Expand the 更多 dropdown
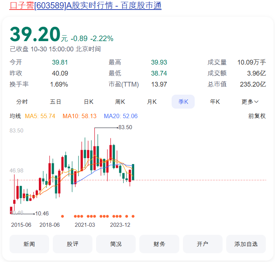 250,102
